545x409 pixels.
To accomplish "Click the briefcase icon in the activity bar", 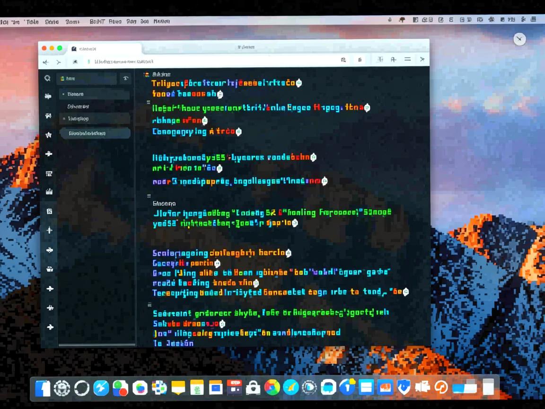I will pos(49,269).
